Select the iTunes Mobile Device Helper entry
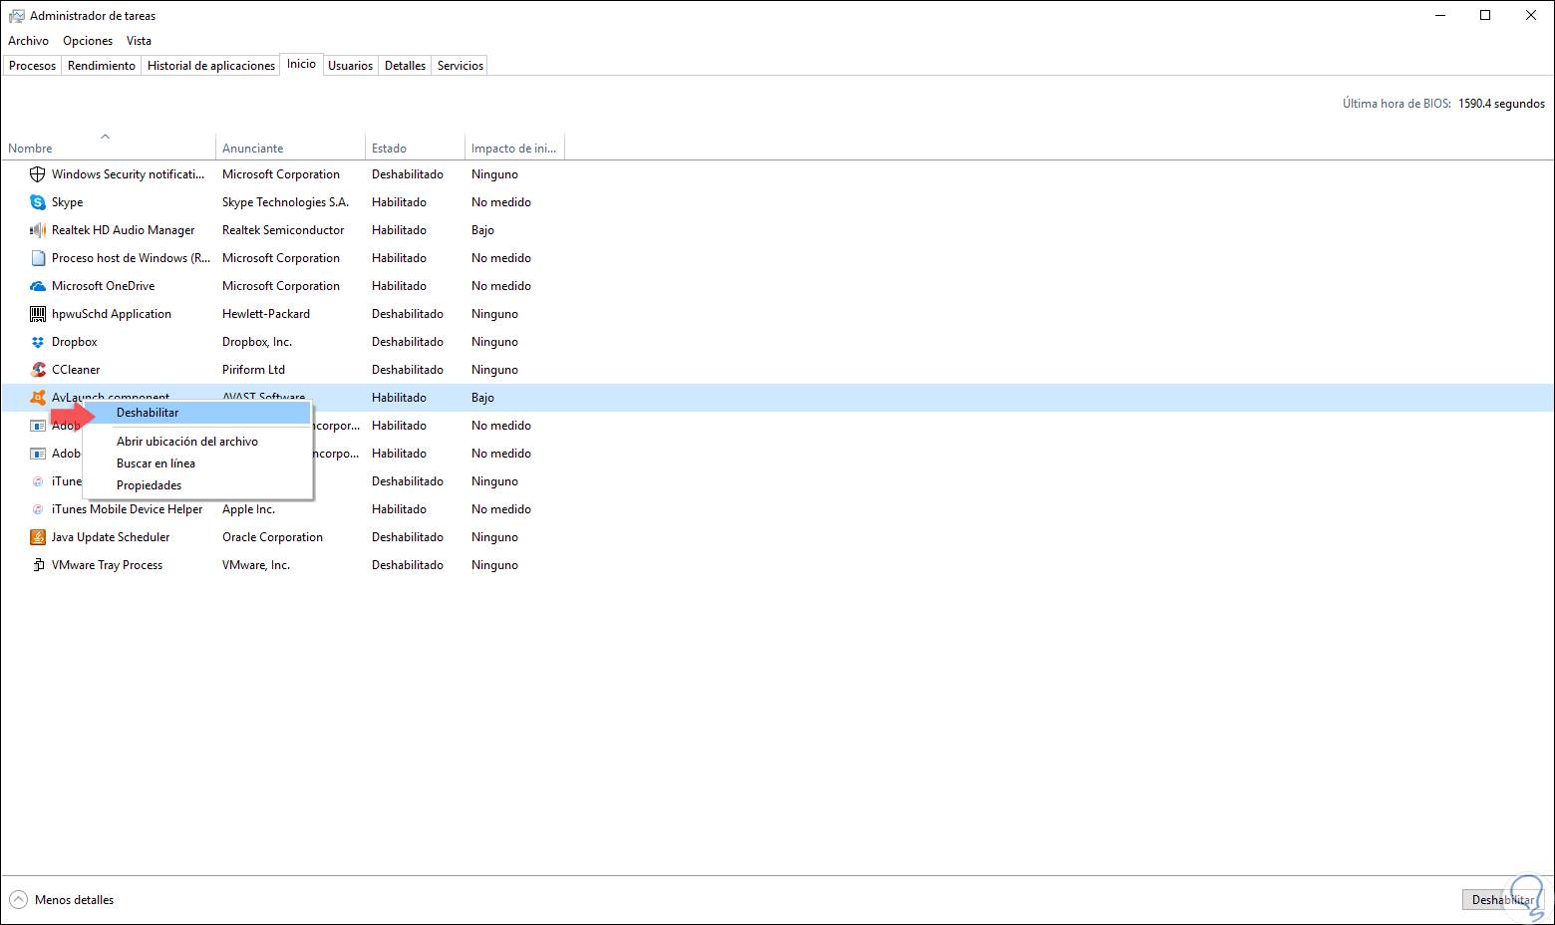This screenshot has width=1555, height=925. pyautogui.click(x=127, y=509)
